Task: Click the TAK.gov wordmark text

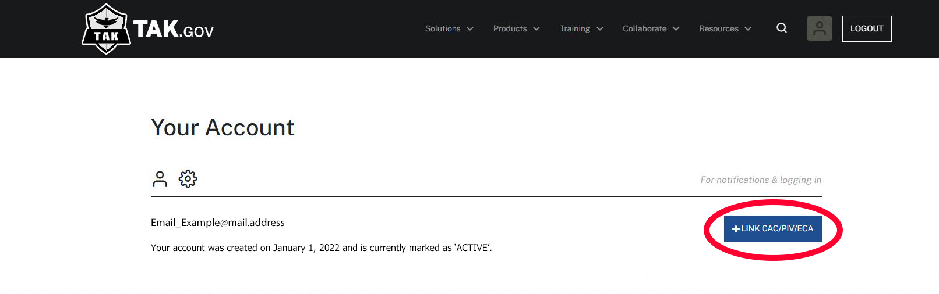Action: [x=174, y=29]
